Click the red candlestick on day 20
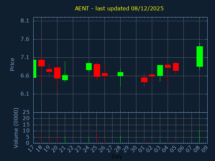This screenshot has width=215, height=161. point(57,73)
